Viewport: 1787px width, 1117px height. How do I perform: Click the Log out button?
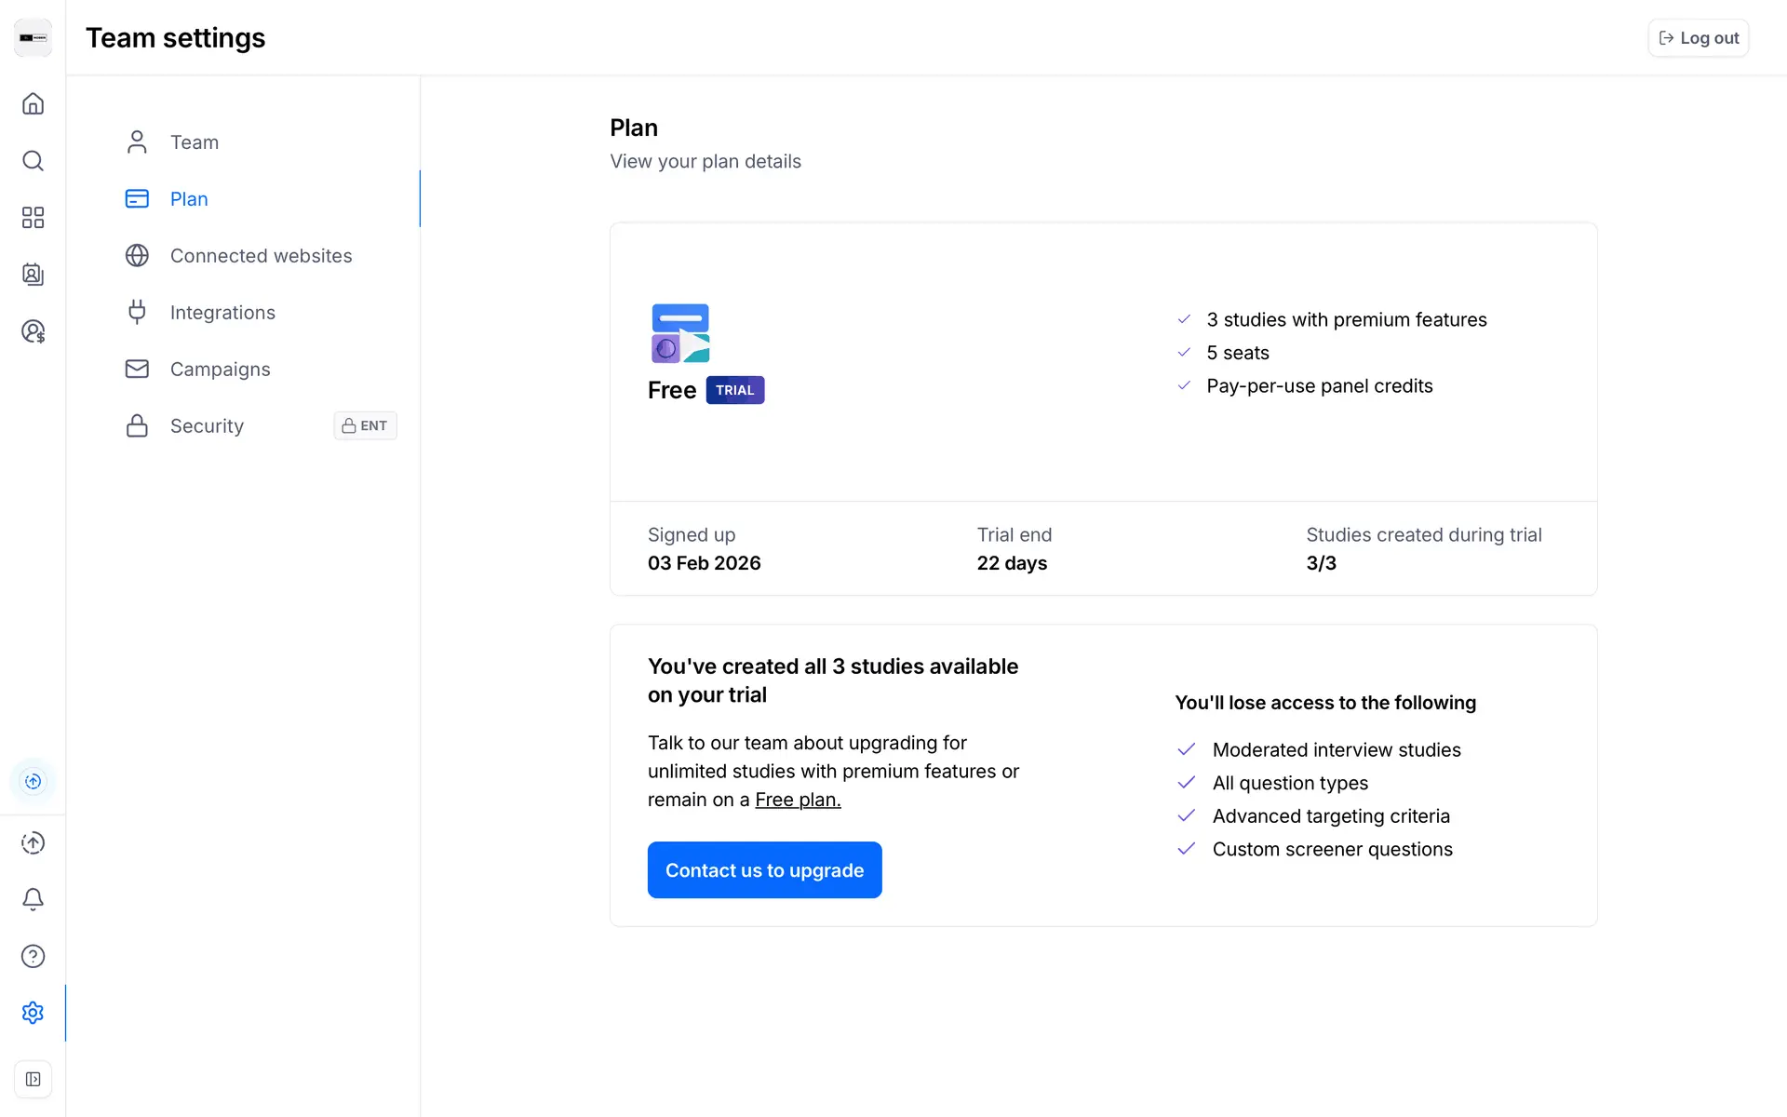tap(1698, 38)
